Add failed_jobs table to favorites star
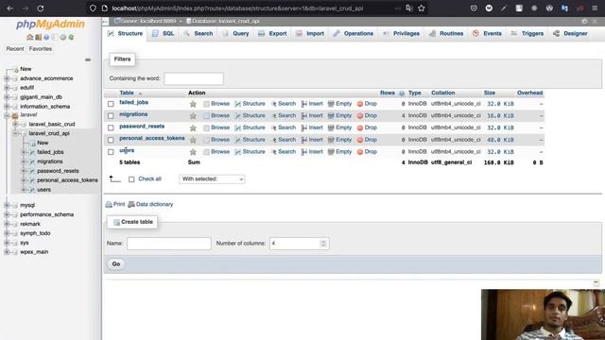The height and width of the screenshot is (340, 605). 193,104
